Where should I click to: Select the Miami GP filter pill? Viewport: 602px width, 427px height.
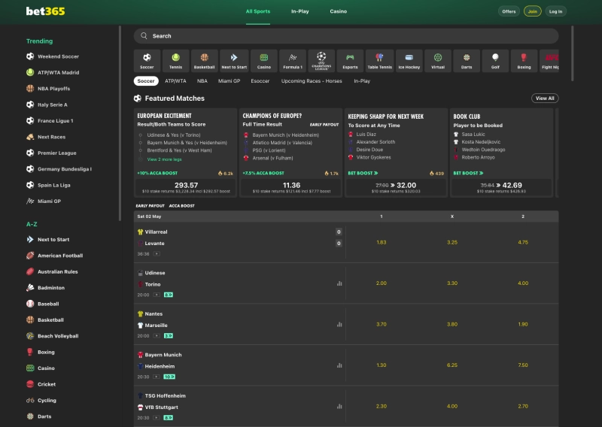click(230, 81)
